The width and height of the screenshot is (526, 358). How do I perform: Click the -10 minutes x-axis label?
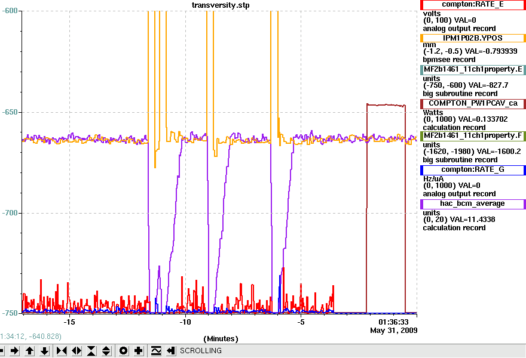click(x=185, y=322)
